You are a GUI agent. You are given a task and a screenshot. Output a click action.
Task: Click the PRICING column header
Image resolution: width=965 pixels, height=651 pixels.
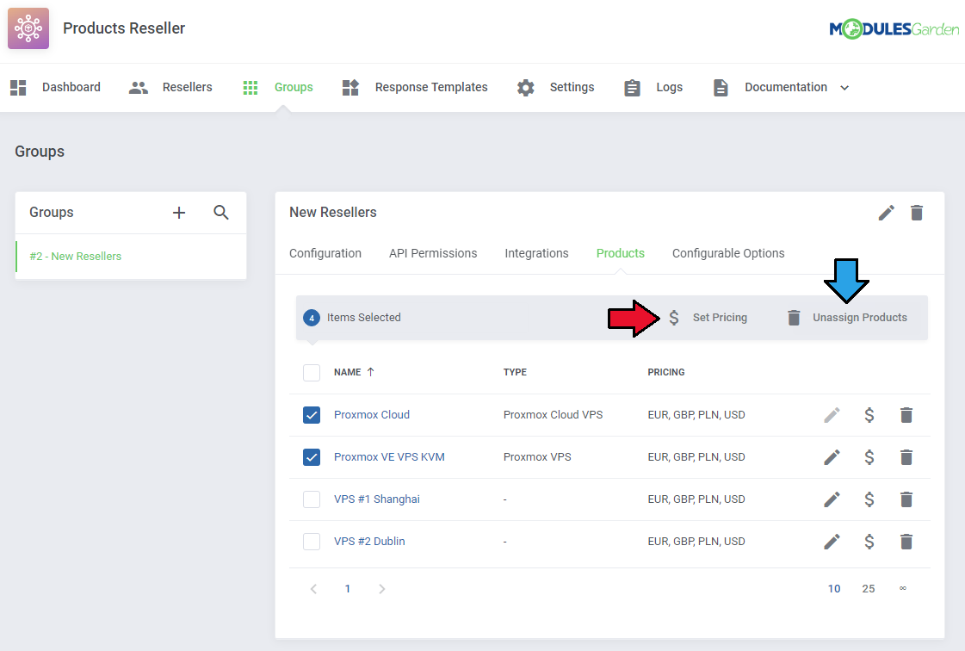[666, 372]
